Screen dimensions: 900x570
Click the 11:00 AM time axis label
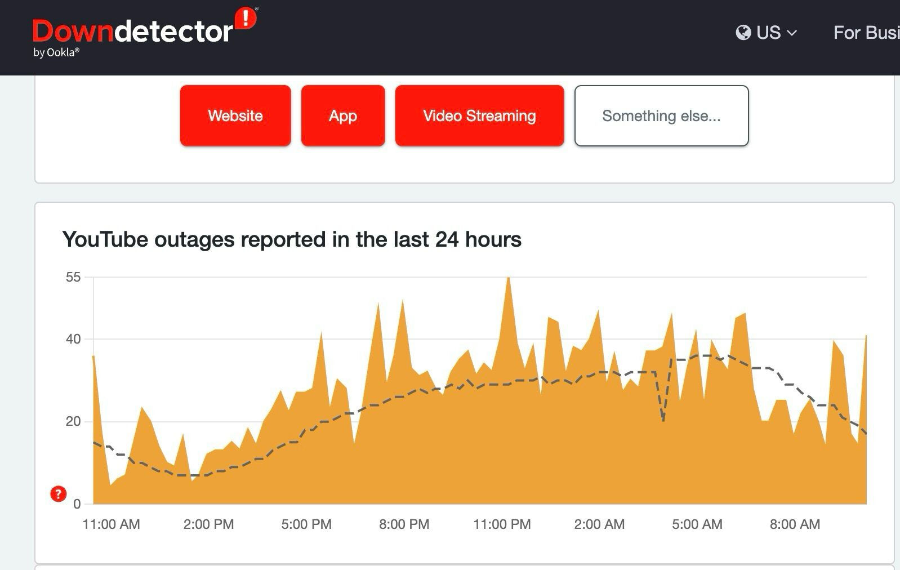tap(111, 524)
